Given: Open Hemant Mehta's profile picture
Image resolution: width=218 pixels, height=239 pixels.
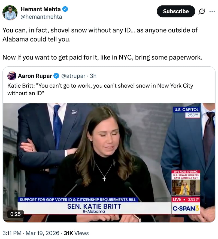Looking at the screenshot, I should [x=10, y=13].
